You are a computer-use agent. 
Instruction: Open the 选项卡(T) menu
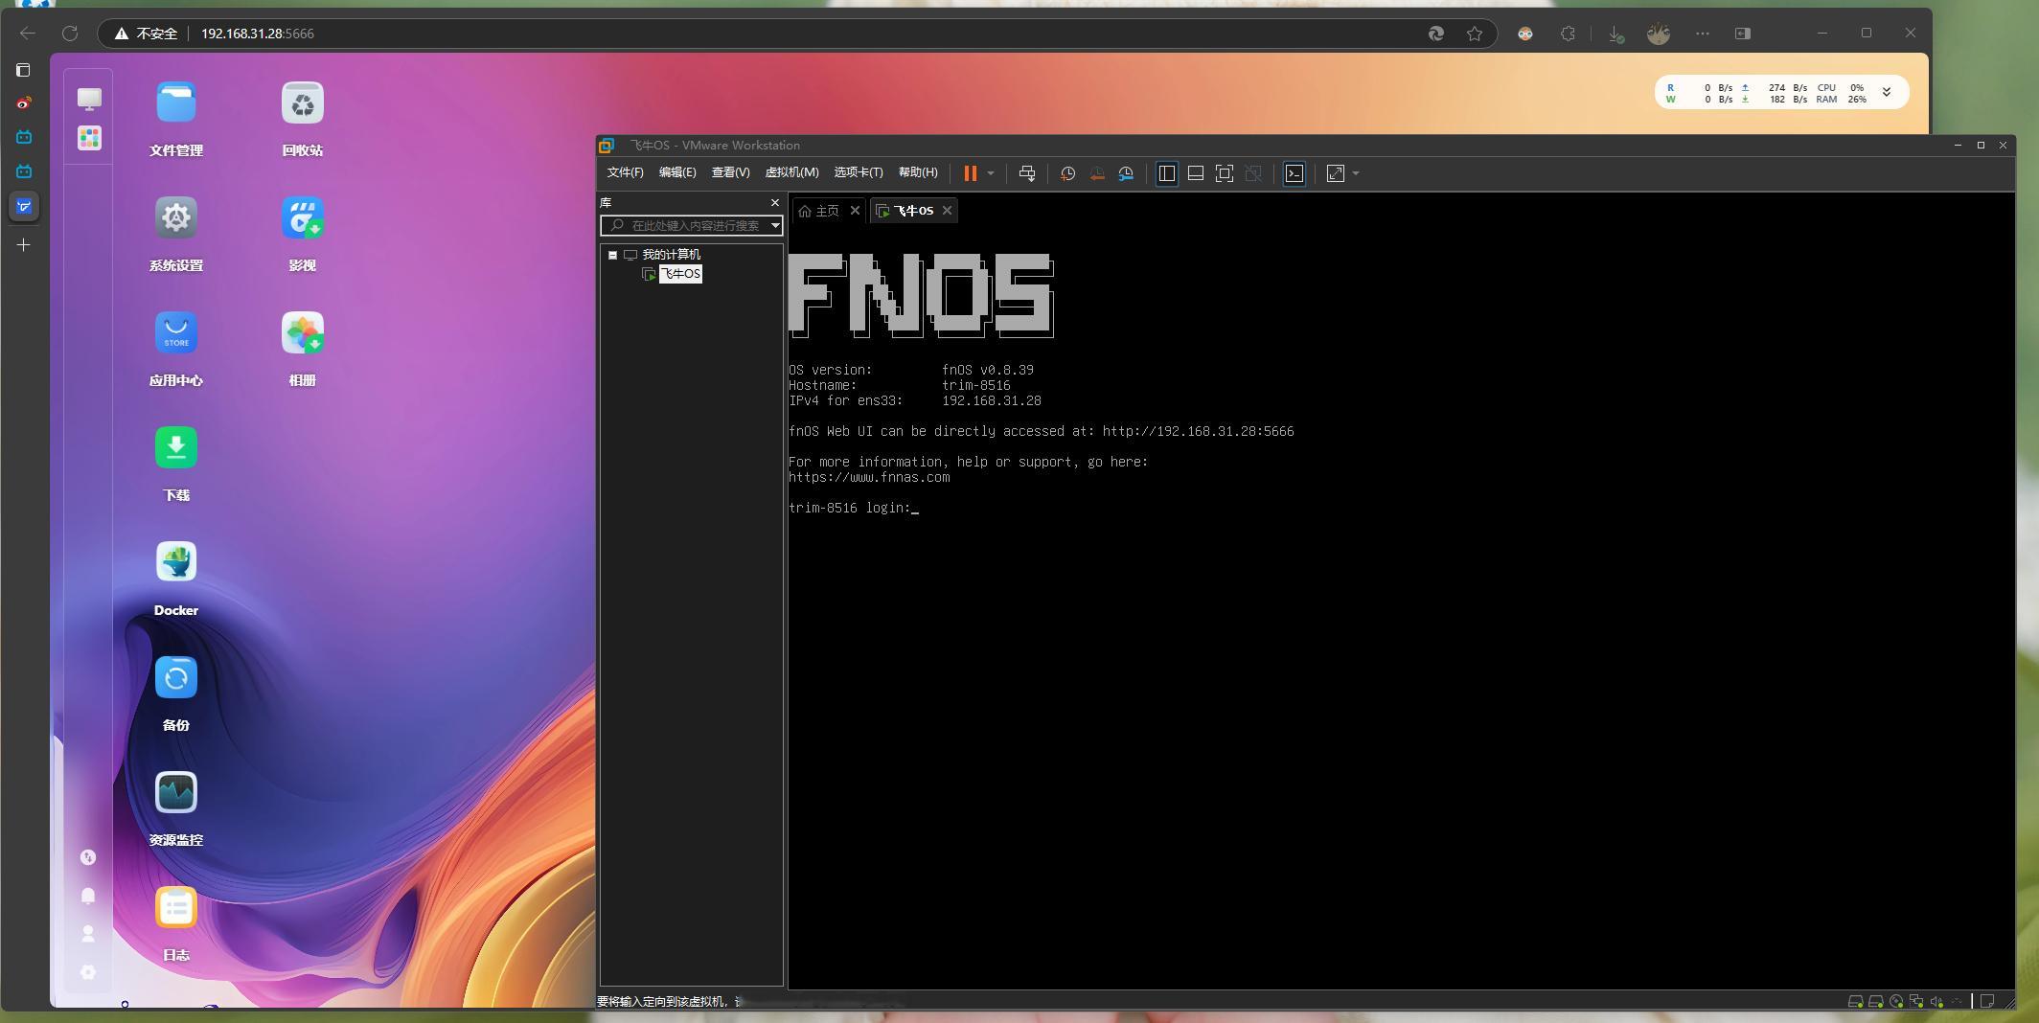859,172
